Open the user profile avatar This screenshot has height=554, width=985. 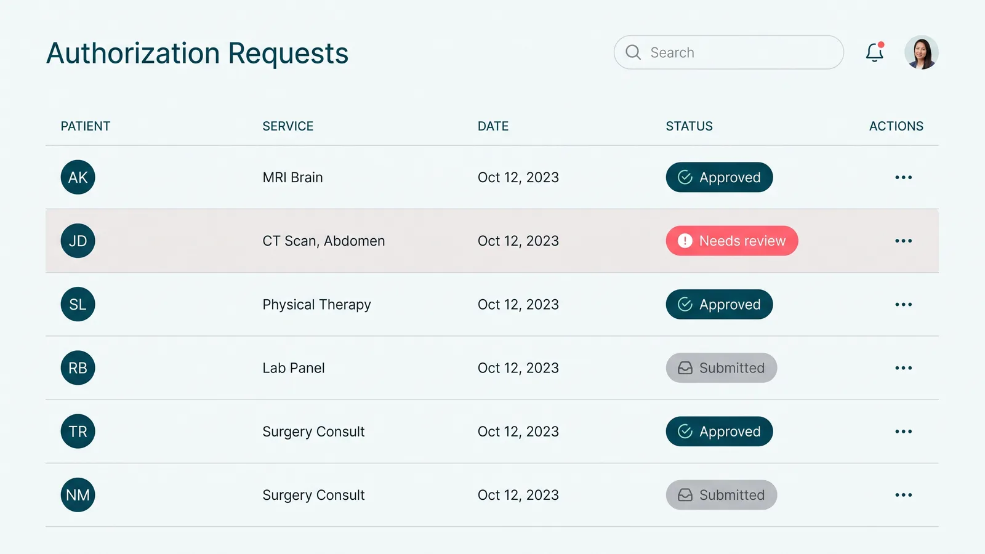click(921, 52)
